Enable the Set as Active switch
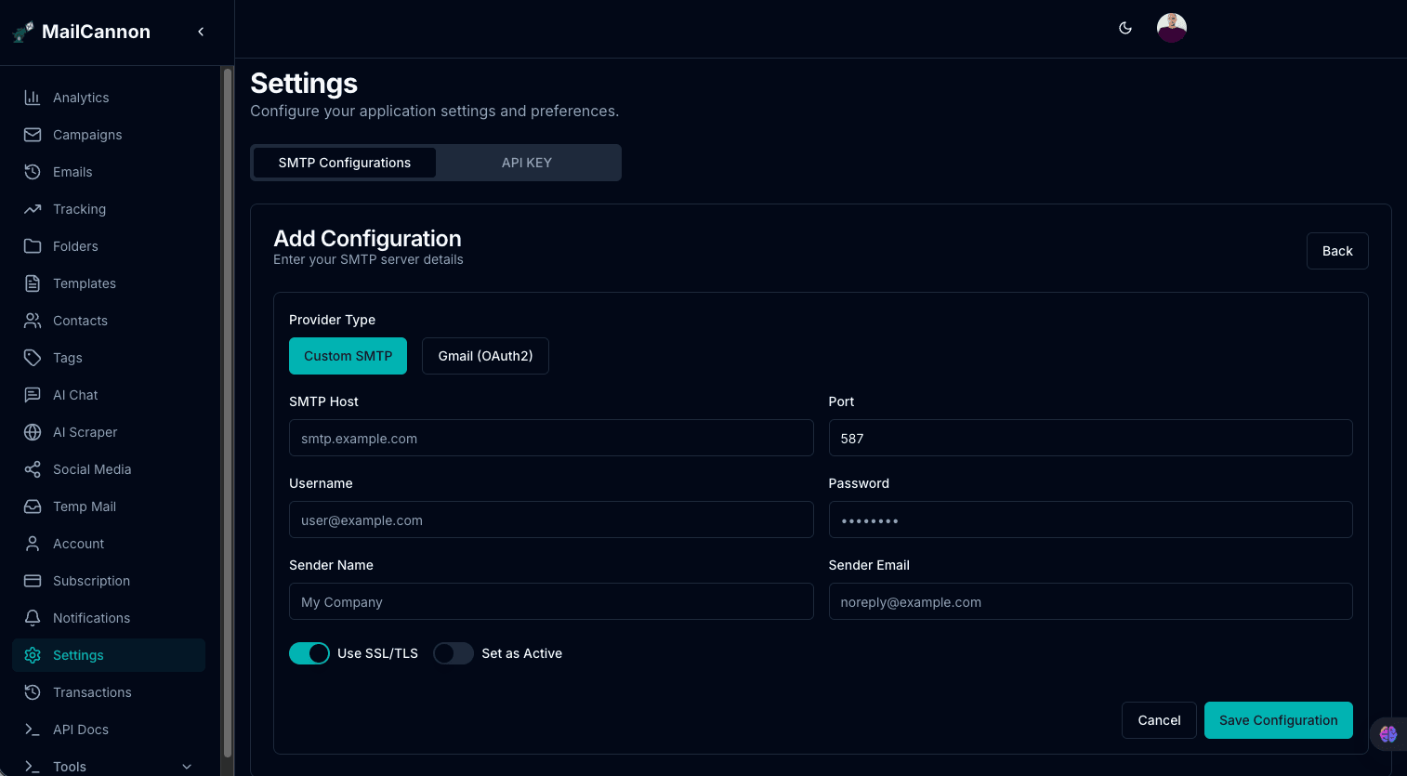The height and width of the screenshot is (776, 1407). pos(454,653)
